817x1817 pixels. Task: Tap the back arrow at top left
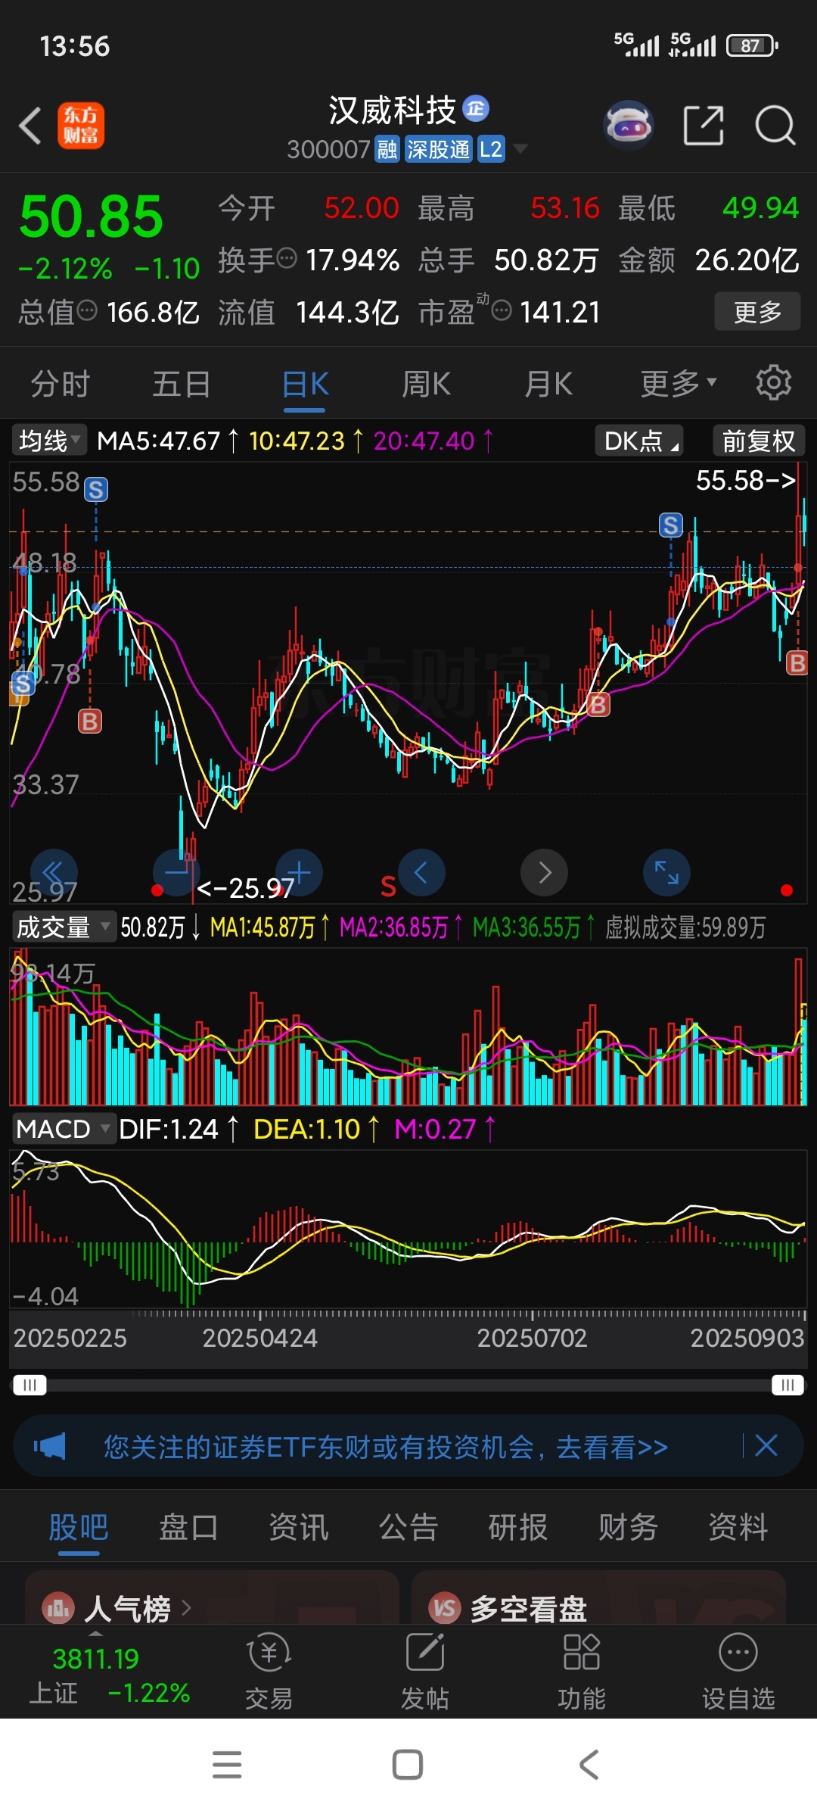[30, 126]
